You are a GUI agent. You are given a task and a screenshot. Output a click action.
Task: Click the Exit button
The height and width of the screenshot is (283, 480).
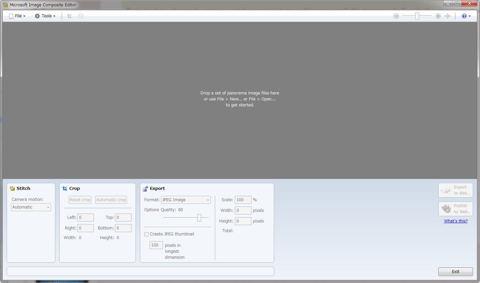456,272
